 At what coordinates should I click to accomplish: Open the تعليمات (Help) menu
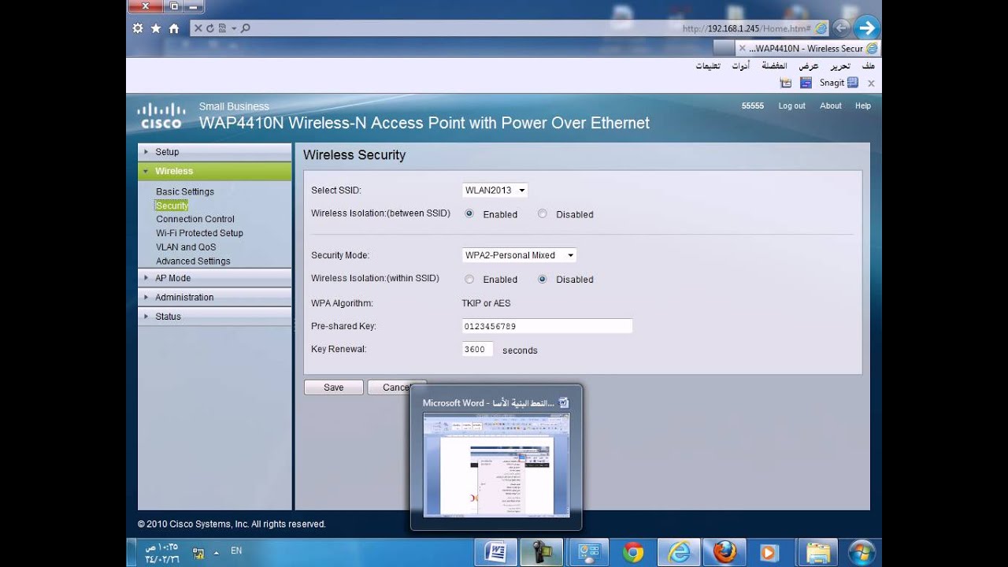point(707,66)
